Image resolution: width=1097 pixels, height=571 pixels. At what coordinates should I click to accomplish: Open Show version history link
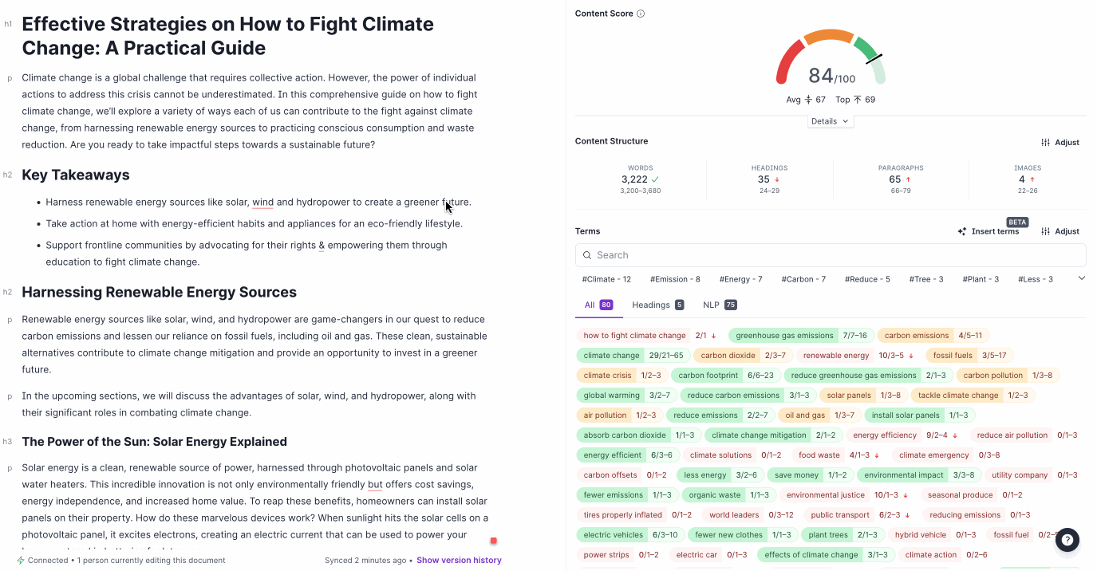point(459,561)
